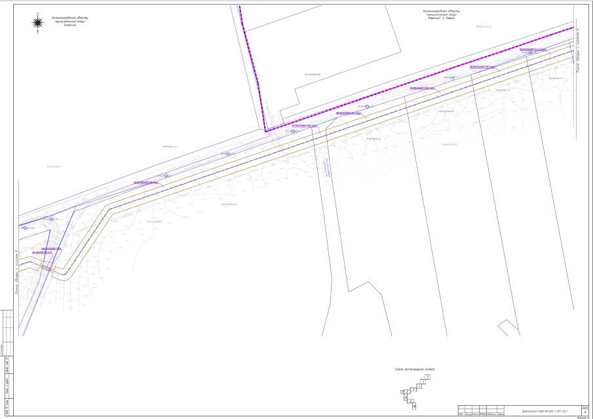The image size is (593, 419).
Task: Click the "Схема расположения листов" heading
Action: (x=414, y=369)
